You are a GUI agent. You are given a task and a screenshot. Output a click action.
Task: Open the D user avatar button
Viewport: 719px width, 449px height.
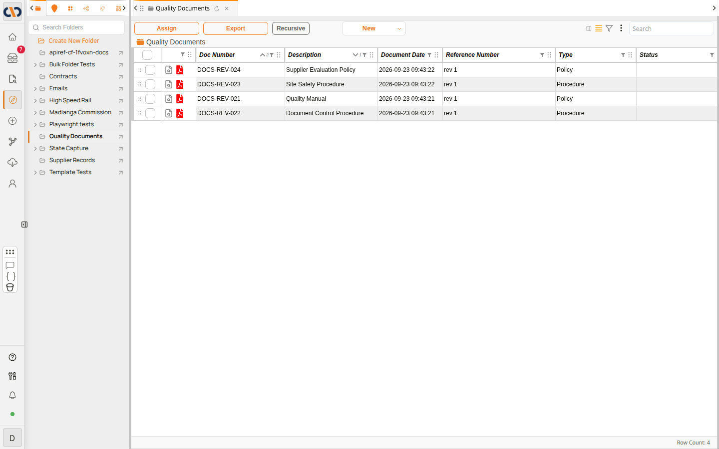(x=12, y=438)
